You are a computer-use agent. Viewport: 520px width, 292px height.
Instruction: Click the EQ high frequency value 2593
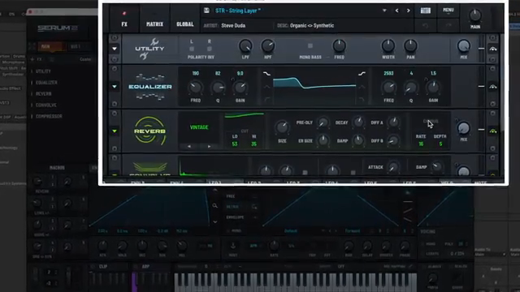[388, 73]
